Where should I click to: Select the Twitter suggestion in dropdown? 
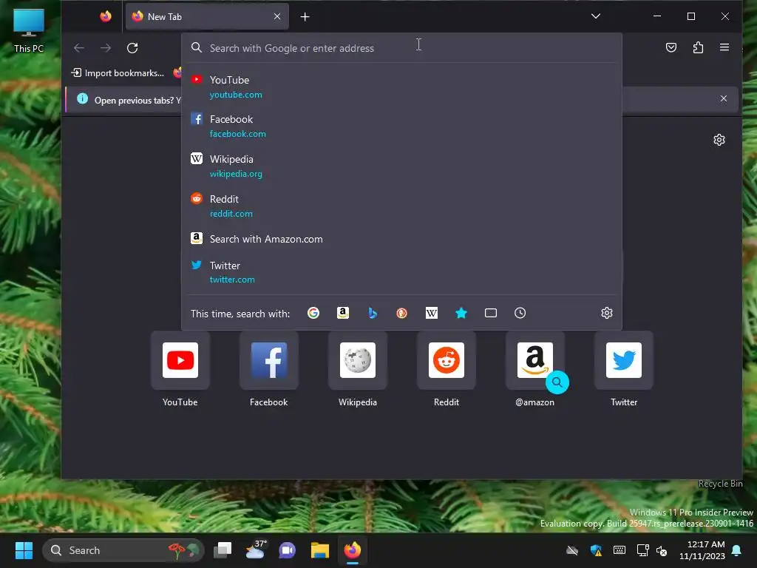point(401,272)
